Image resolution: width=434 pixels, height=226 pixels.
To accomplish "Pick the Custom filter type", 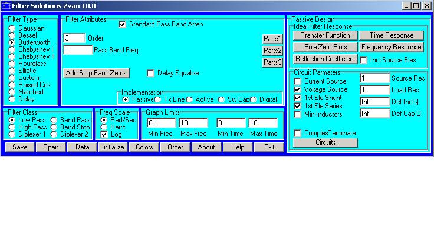I will [12, 78].
